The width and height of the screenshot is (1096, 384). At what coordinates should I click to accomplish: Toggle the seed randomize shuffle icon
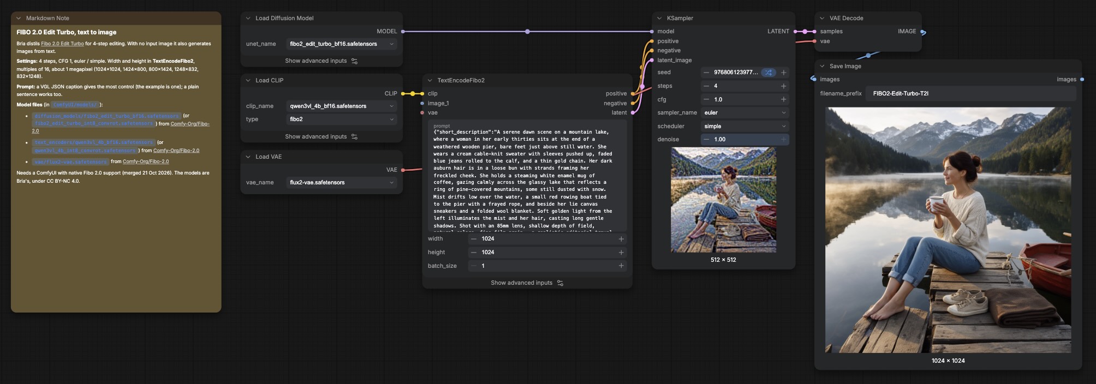point(769,72)
